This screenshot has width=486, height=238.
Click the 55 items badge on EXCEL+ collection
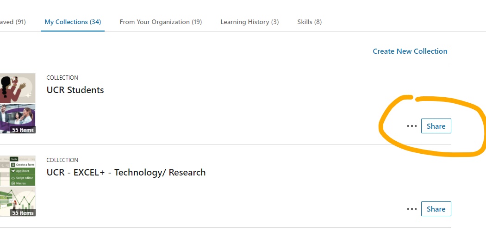pyautogui.click(x=23, y=213)
